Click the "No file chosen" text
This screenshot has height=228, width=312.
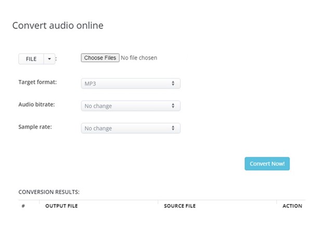[139, 58]
